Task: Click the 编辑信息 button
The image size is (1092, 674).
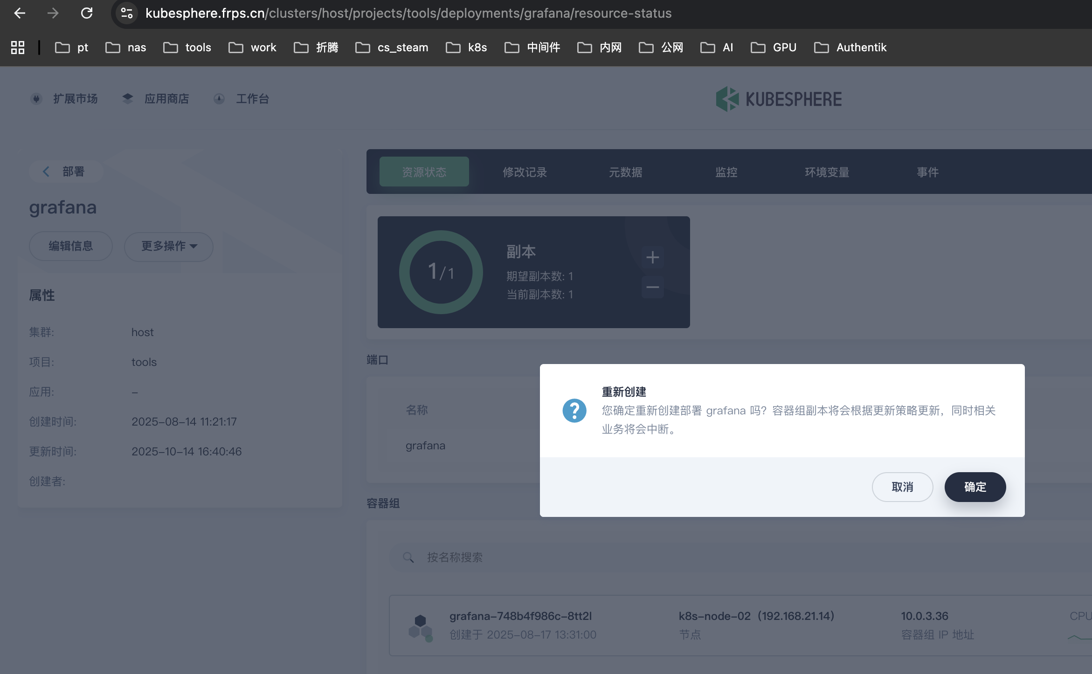Action: point(70,246)
